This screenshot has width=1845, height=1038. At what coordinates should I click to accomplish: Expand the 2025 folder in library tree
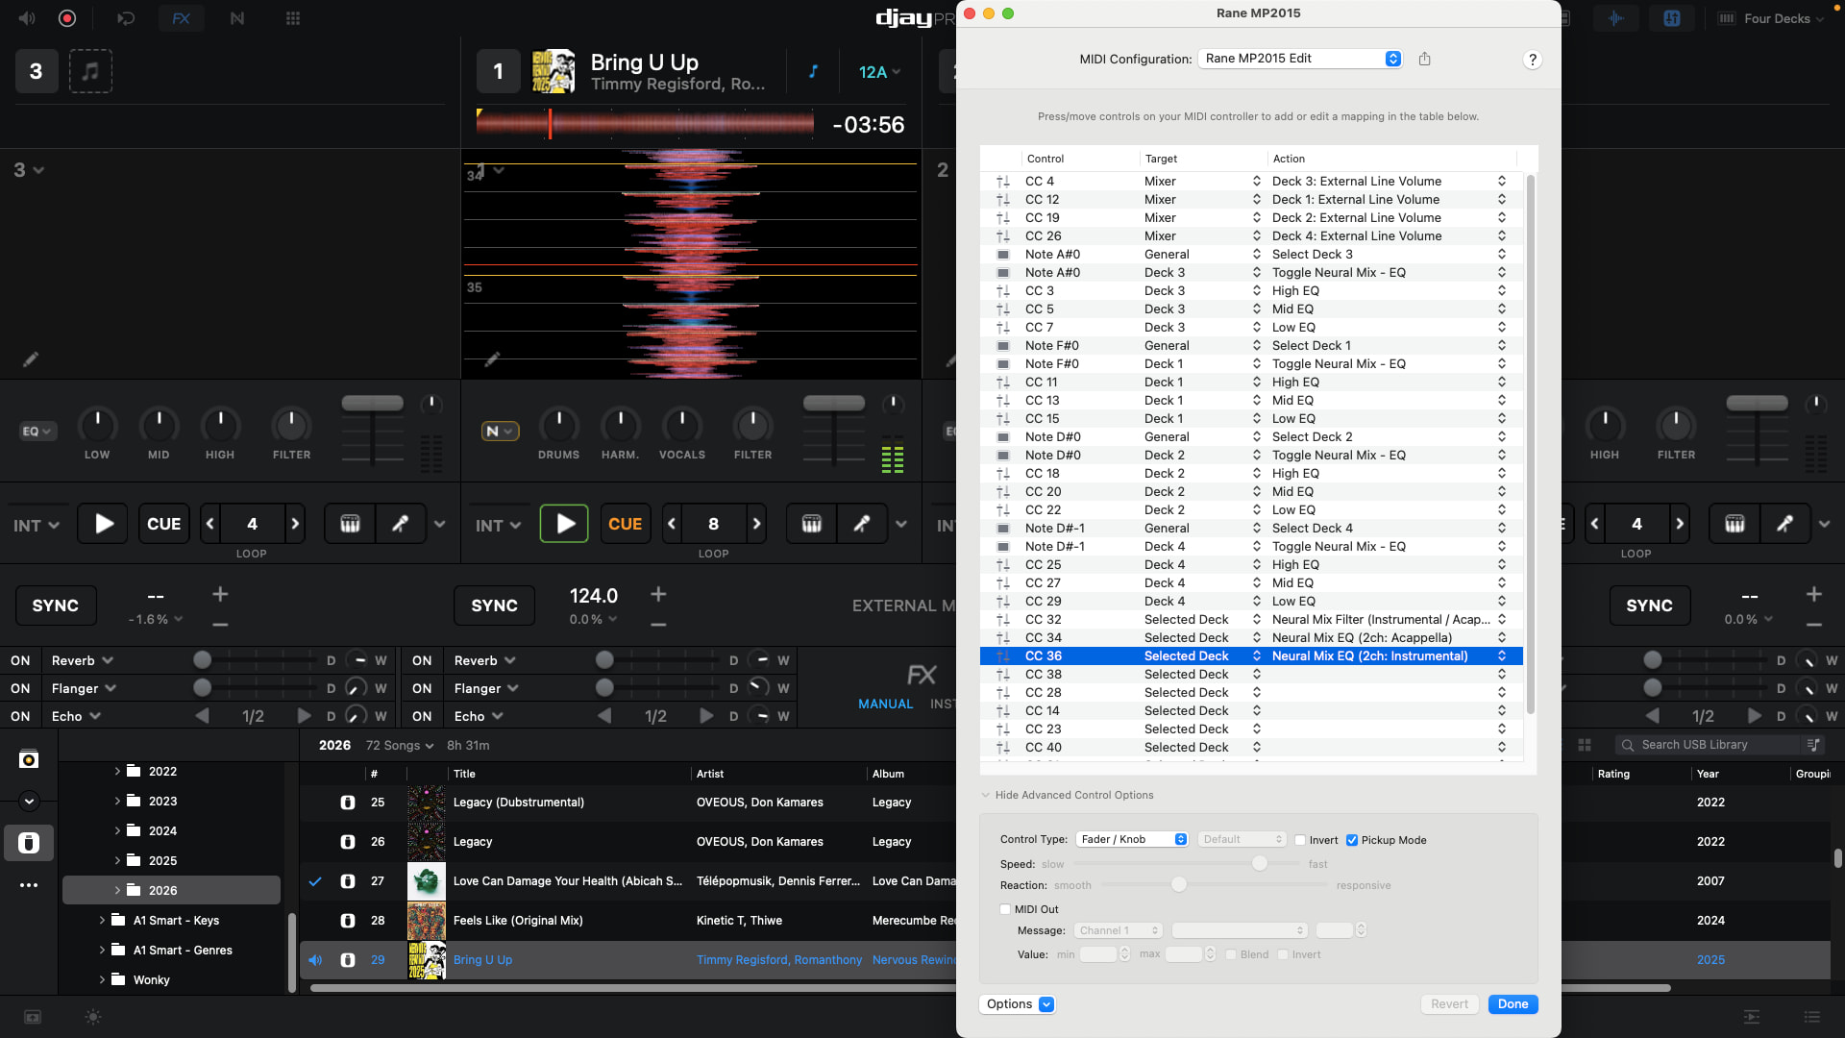[117, 860]
